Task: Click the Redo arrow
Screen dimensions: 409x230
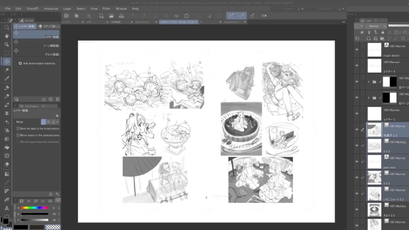Action: (x=144, y=16)
